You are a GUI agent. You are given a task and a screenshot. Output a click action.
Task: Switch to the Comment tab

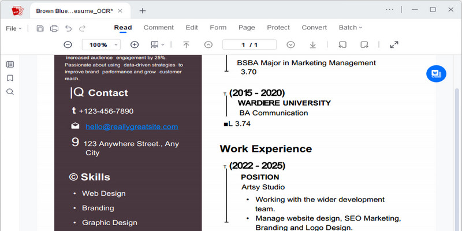coord(158,28)
